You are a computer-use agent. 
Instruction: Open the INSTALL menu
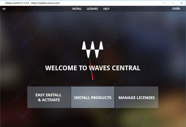(77, 9)
